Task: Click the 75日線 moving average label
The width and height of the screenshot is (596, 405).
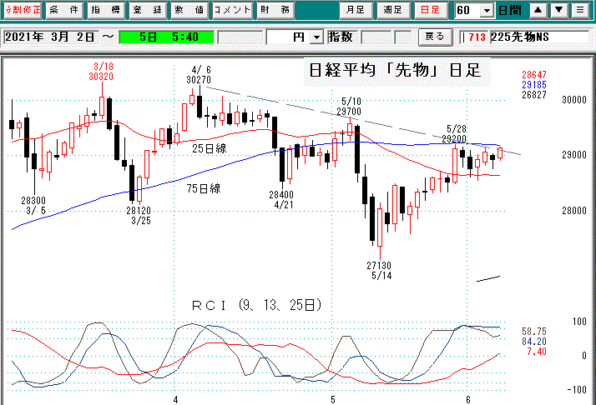Action: point(204,188)
